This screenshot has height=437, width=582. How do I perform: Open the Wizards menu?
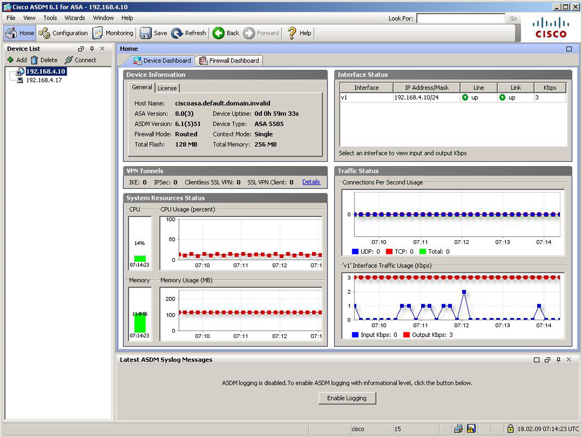[x=74, y=18]
